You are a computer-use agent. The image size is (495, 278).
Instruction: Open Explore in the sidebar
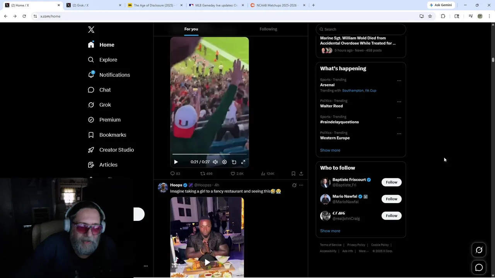pyautogui.click(x=103, y=60)
